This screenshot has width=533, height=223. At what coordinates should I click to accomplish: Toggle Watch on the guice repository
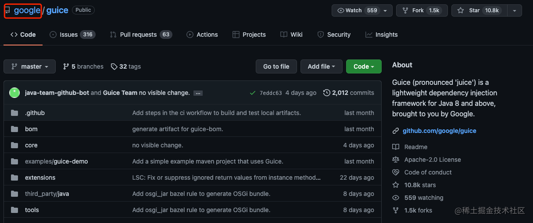(362, 10)
